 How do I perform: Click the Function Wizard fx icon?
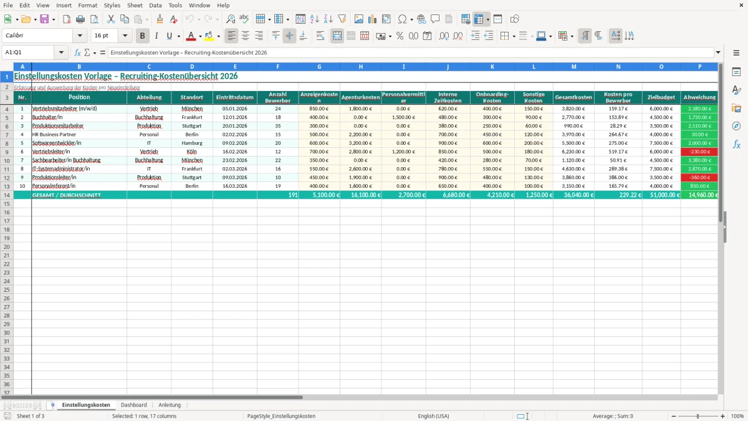coord(78,53)
